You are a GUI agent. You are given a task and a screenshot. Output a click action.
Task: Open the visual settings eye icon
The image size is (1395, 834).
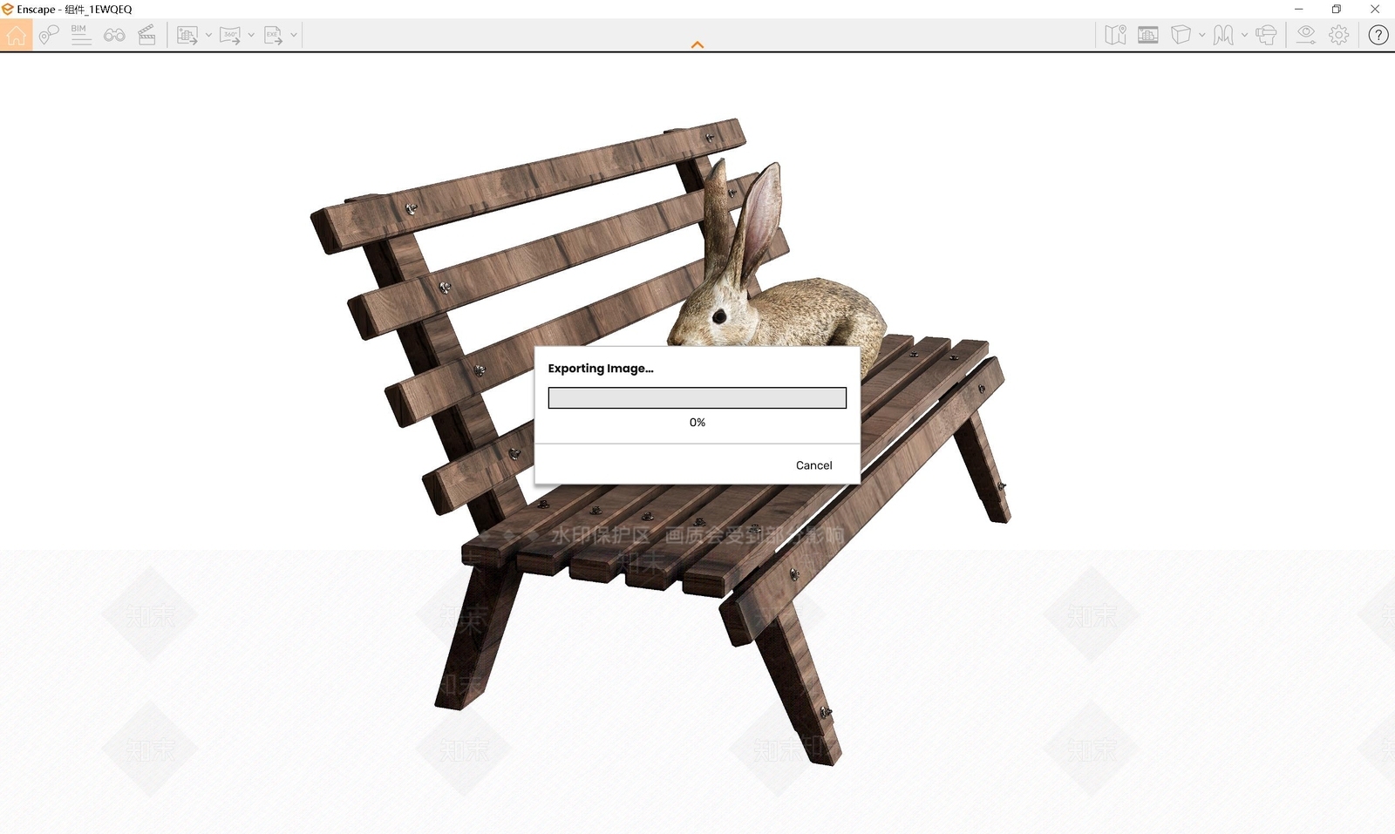pos(1305,35)
